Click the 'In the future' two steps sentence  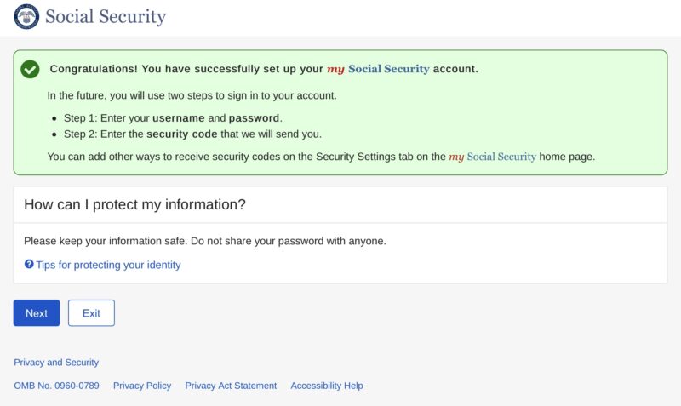(192, 95)
